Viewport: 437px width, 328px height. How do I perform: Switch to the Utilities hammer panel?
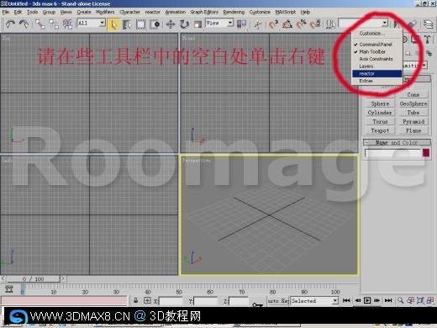click(x=427, y=40)
